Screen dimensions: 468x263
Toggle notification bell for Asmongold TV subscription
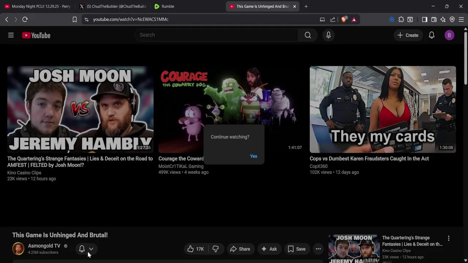(82, 249)
